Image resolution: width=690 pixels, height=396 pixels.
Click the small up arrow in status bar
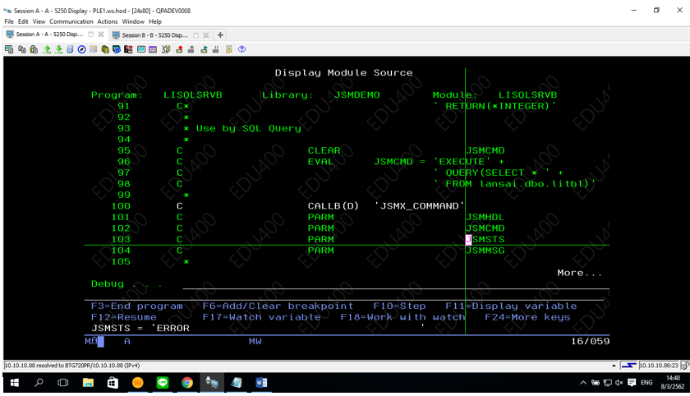point(614,366)
